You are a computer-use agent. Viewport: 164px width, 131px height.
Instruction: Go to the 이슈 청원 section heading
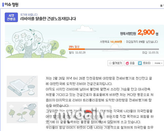click(11, 5)
